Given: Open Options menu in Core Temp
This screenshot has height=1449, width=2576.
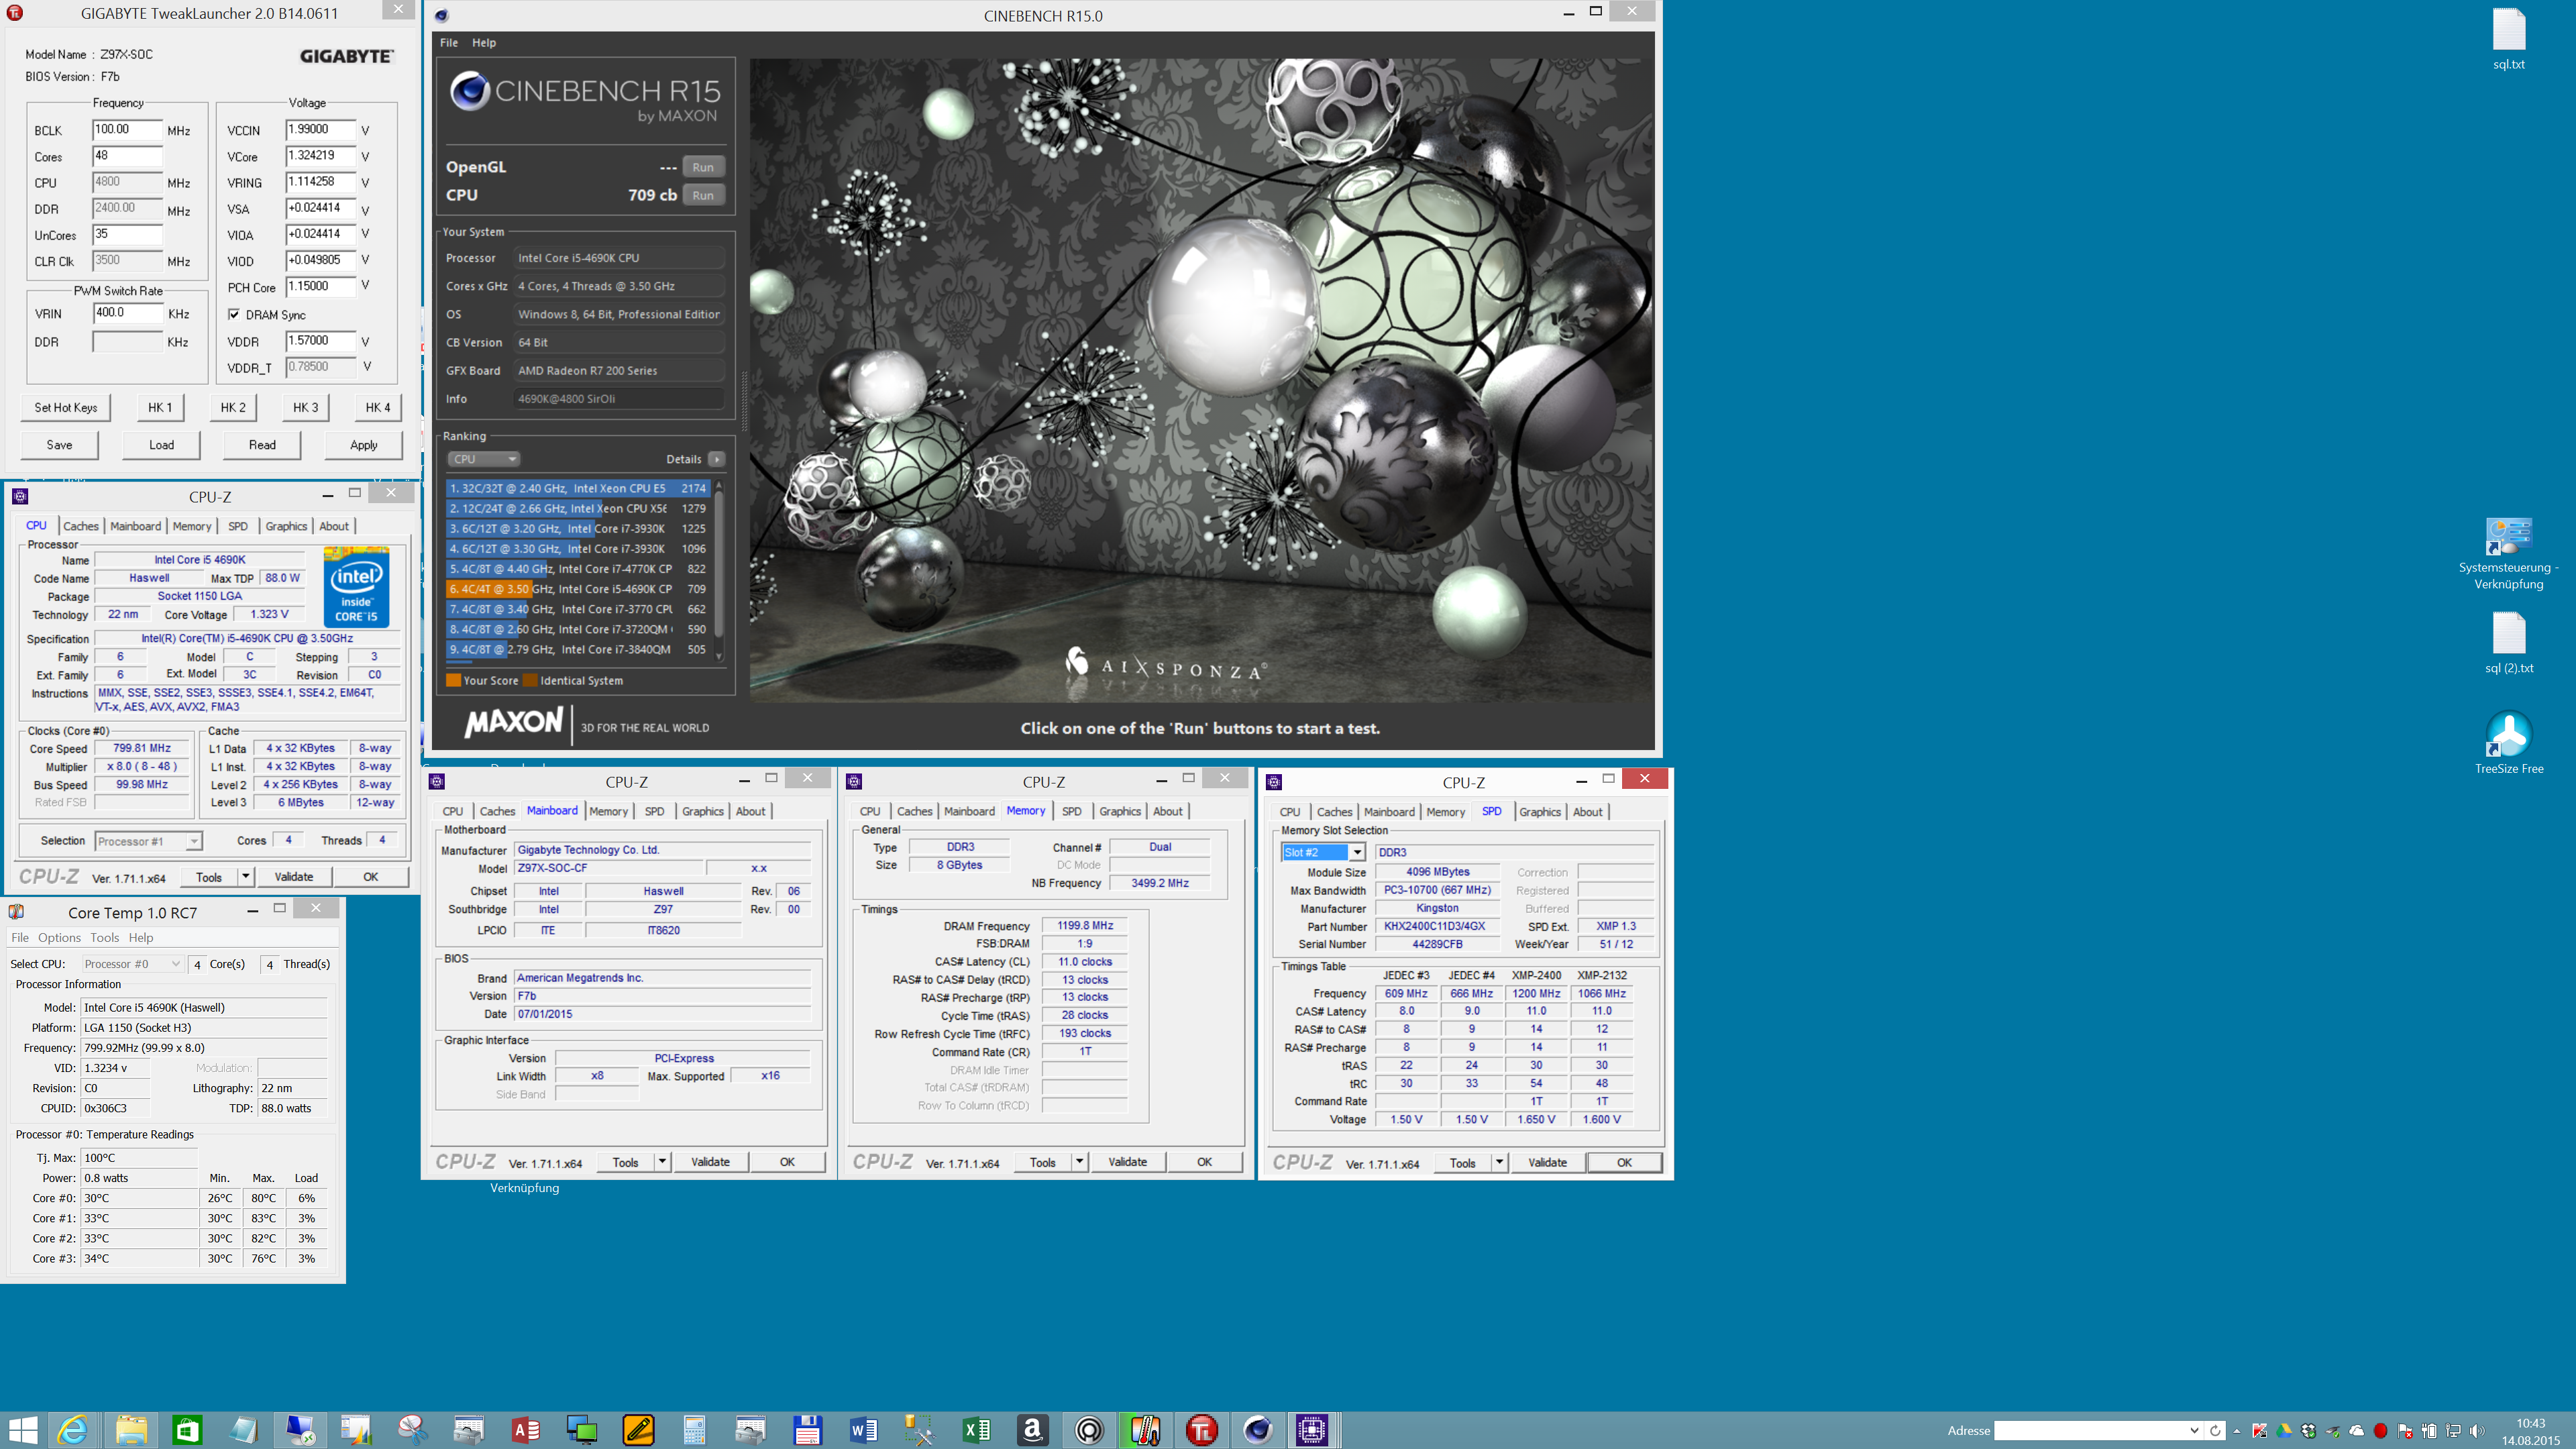Looking at the screenshot, I should point(59,938).
